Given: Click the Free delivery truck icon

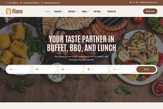Looking at the screenshot, I should [x=7, y=3].
